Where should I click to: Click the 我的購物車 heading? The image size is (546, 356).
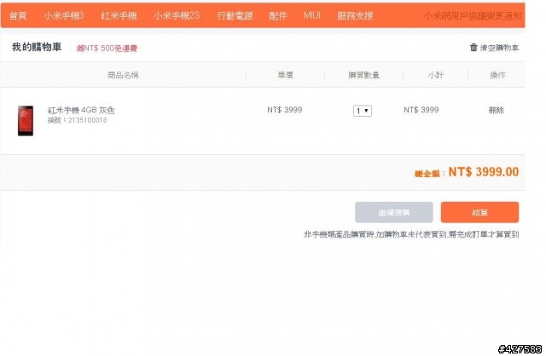[x=37, y=47]
